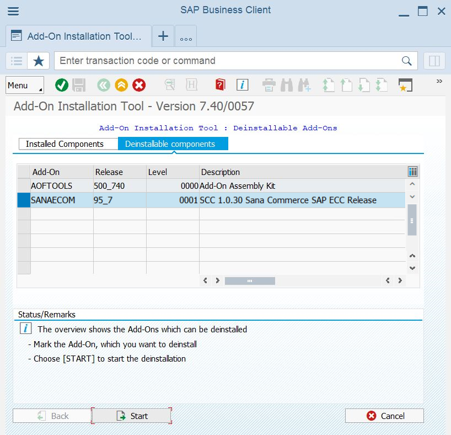Click the Next Page icon
Viewport: 451px width, 435px height.
click(364, 85)
